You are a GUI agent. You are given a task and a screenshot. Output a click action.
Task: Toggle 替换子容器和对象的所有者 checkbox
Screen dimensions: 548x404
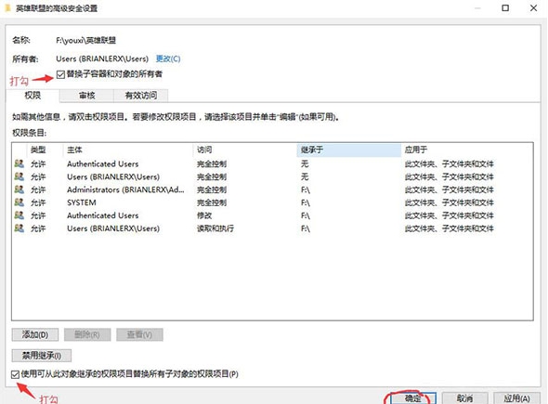[x=60, y=74]
